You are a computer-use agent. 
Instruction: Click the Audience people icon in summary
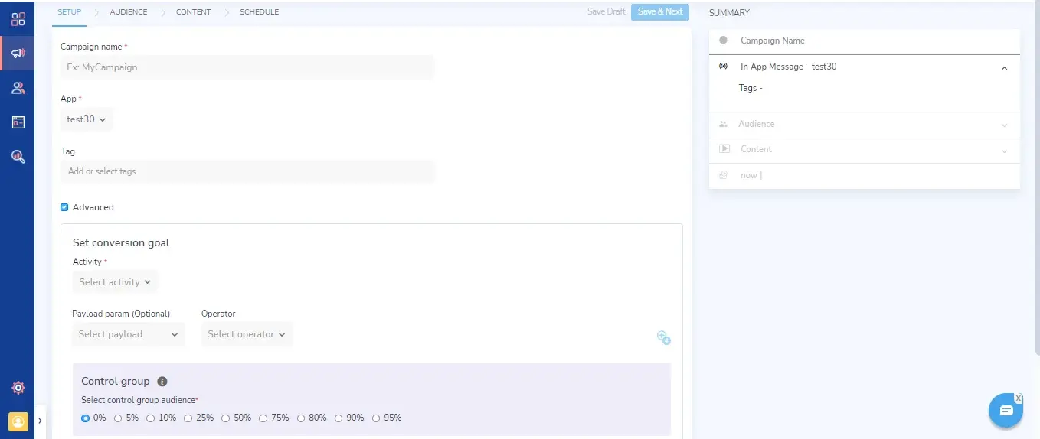[723, 124]
